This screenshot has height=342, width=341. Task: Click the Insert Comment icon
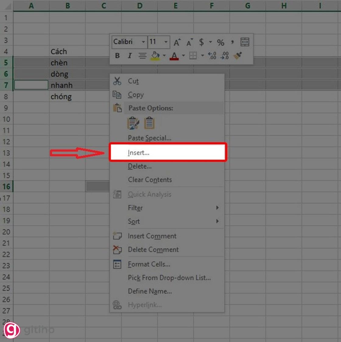tap(118, 236)
